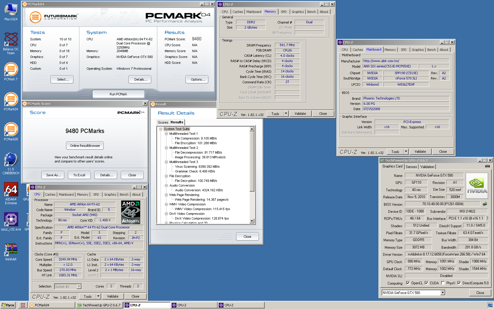This screenshot has height=309, width=494.
Task: Open the Belarus OC Team desktop shortcut
Action: 11,43
